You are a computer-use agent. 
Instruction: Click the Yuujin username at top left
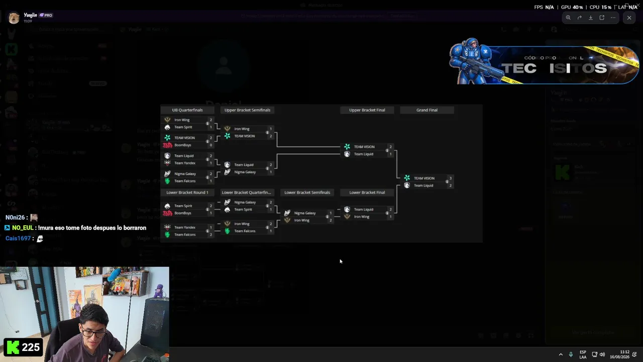click(30, 15)
